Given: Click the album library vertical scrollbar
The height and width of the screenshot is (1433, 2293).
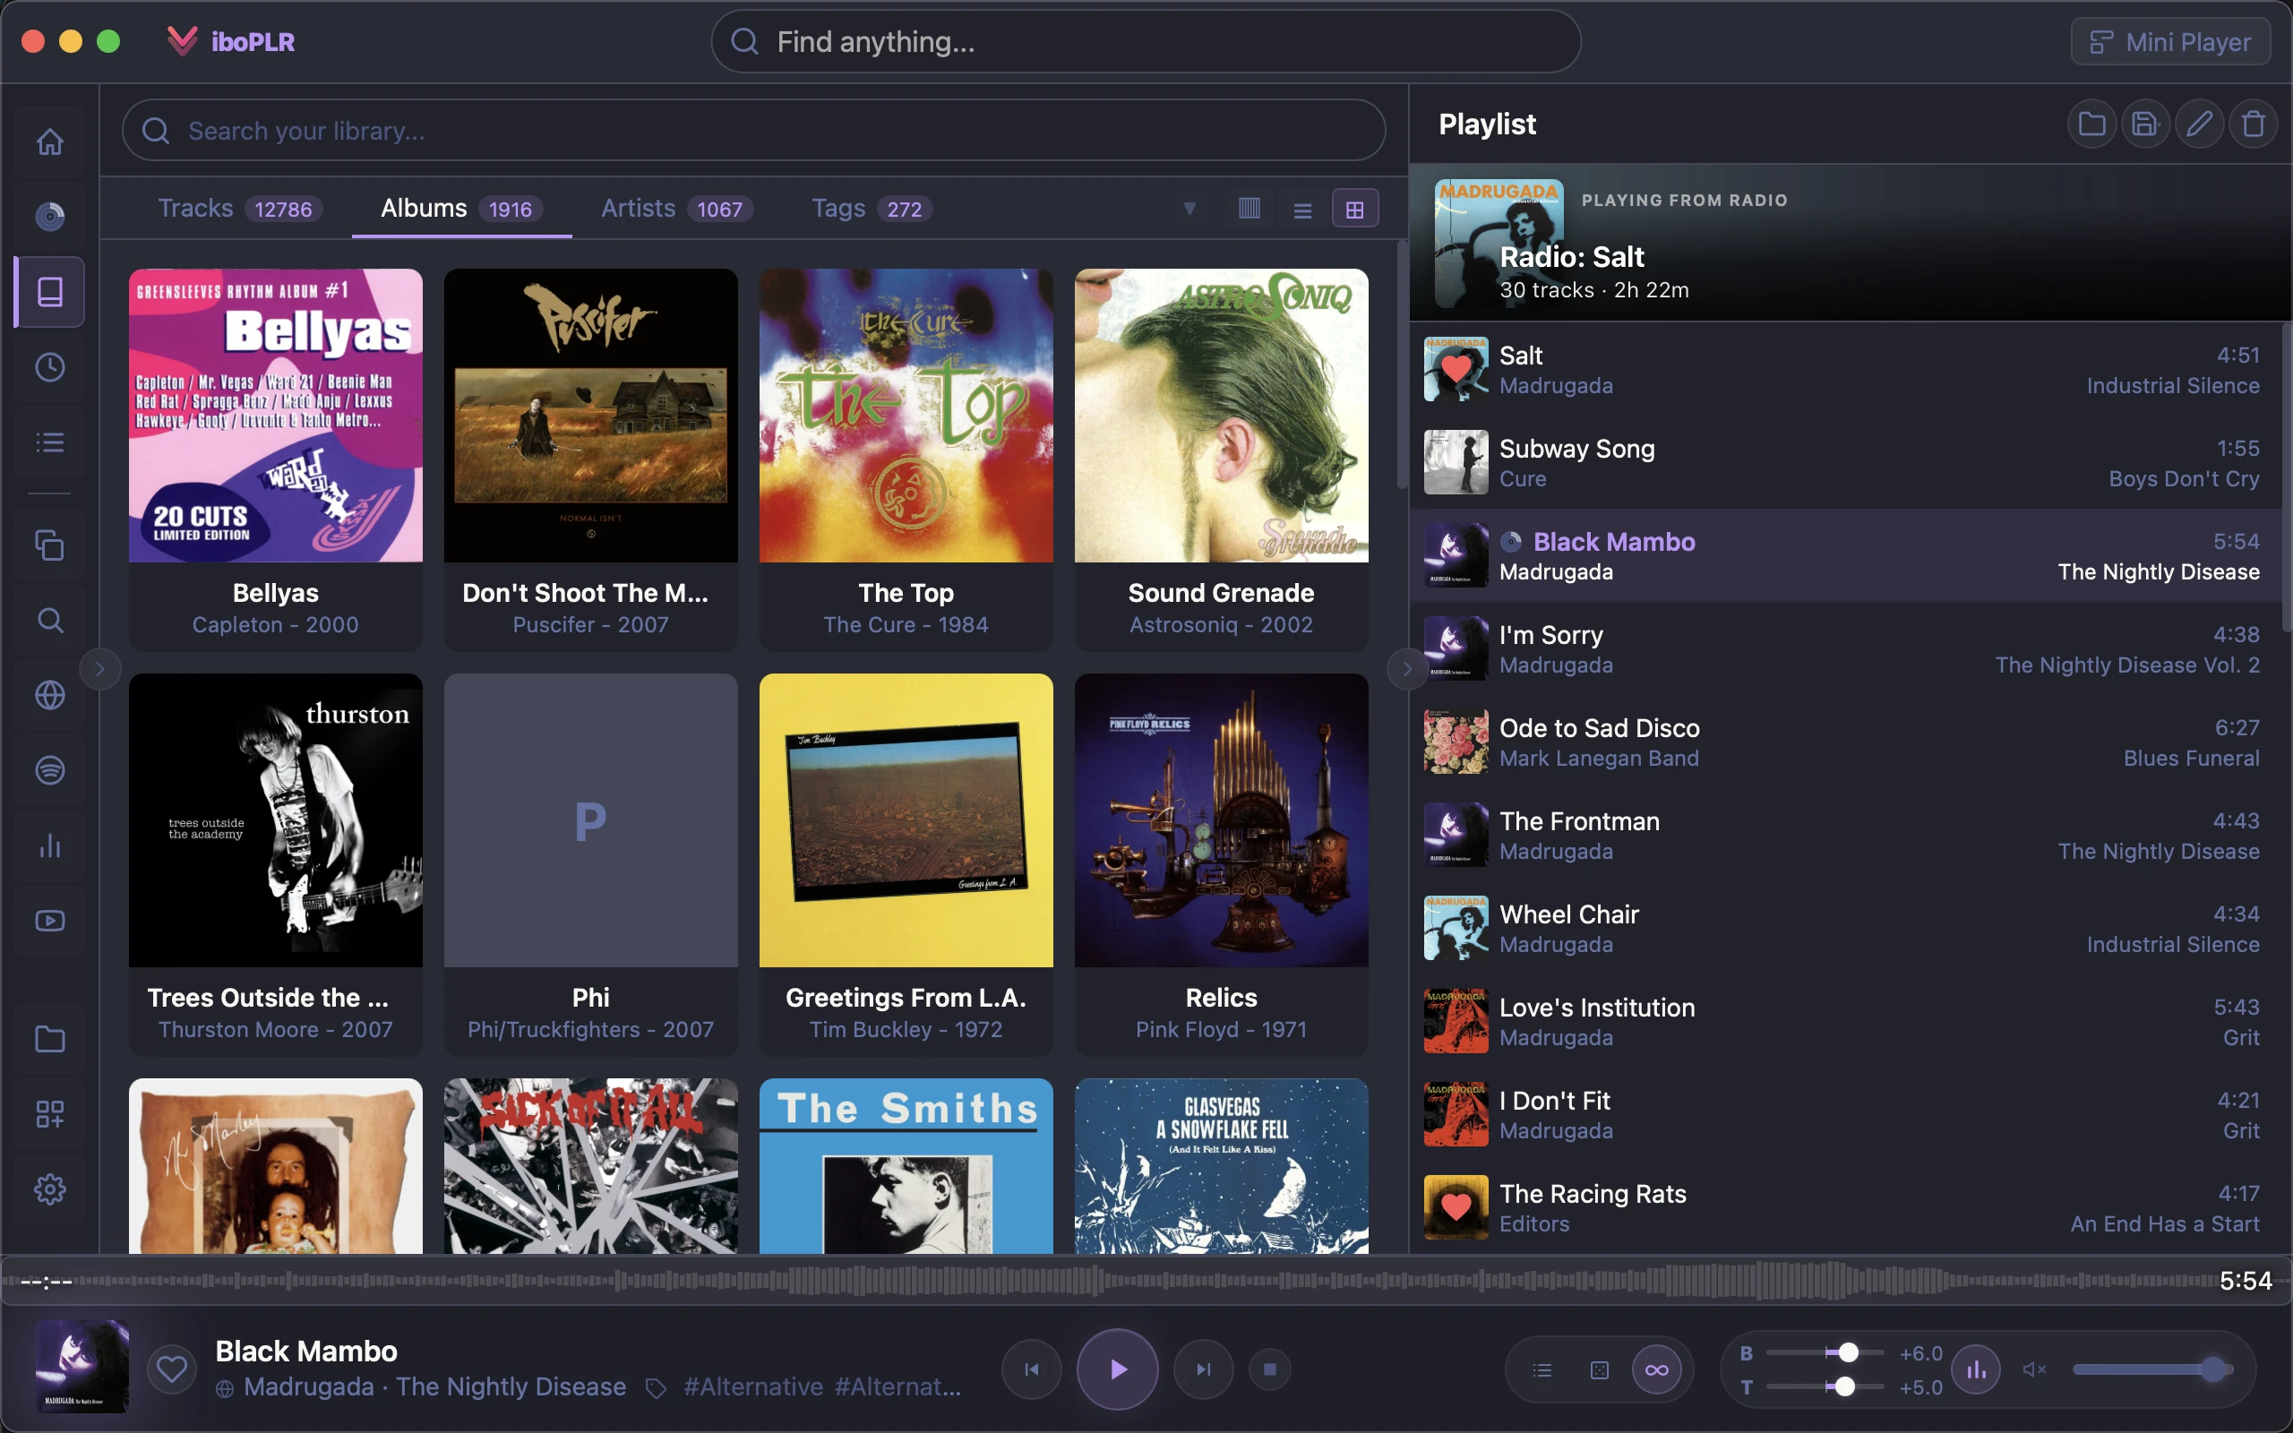Looking at the screenshot, I should (x=1403, y=365).
